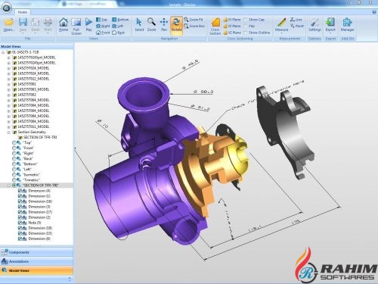Click Zoom Fit in the Navigation group
The height and width of the screenshot is (284, 378).
pyautogui.click(x=194, y=20)
